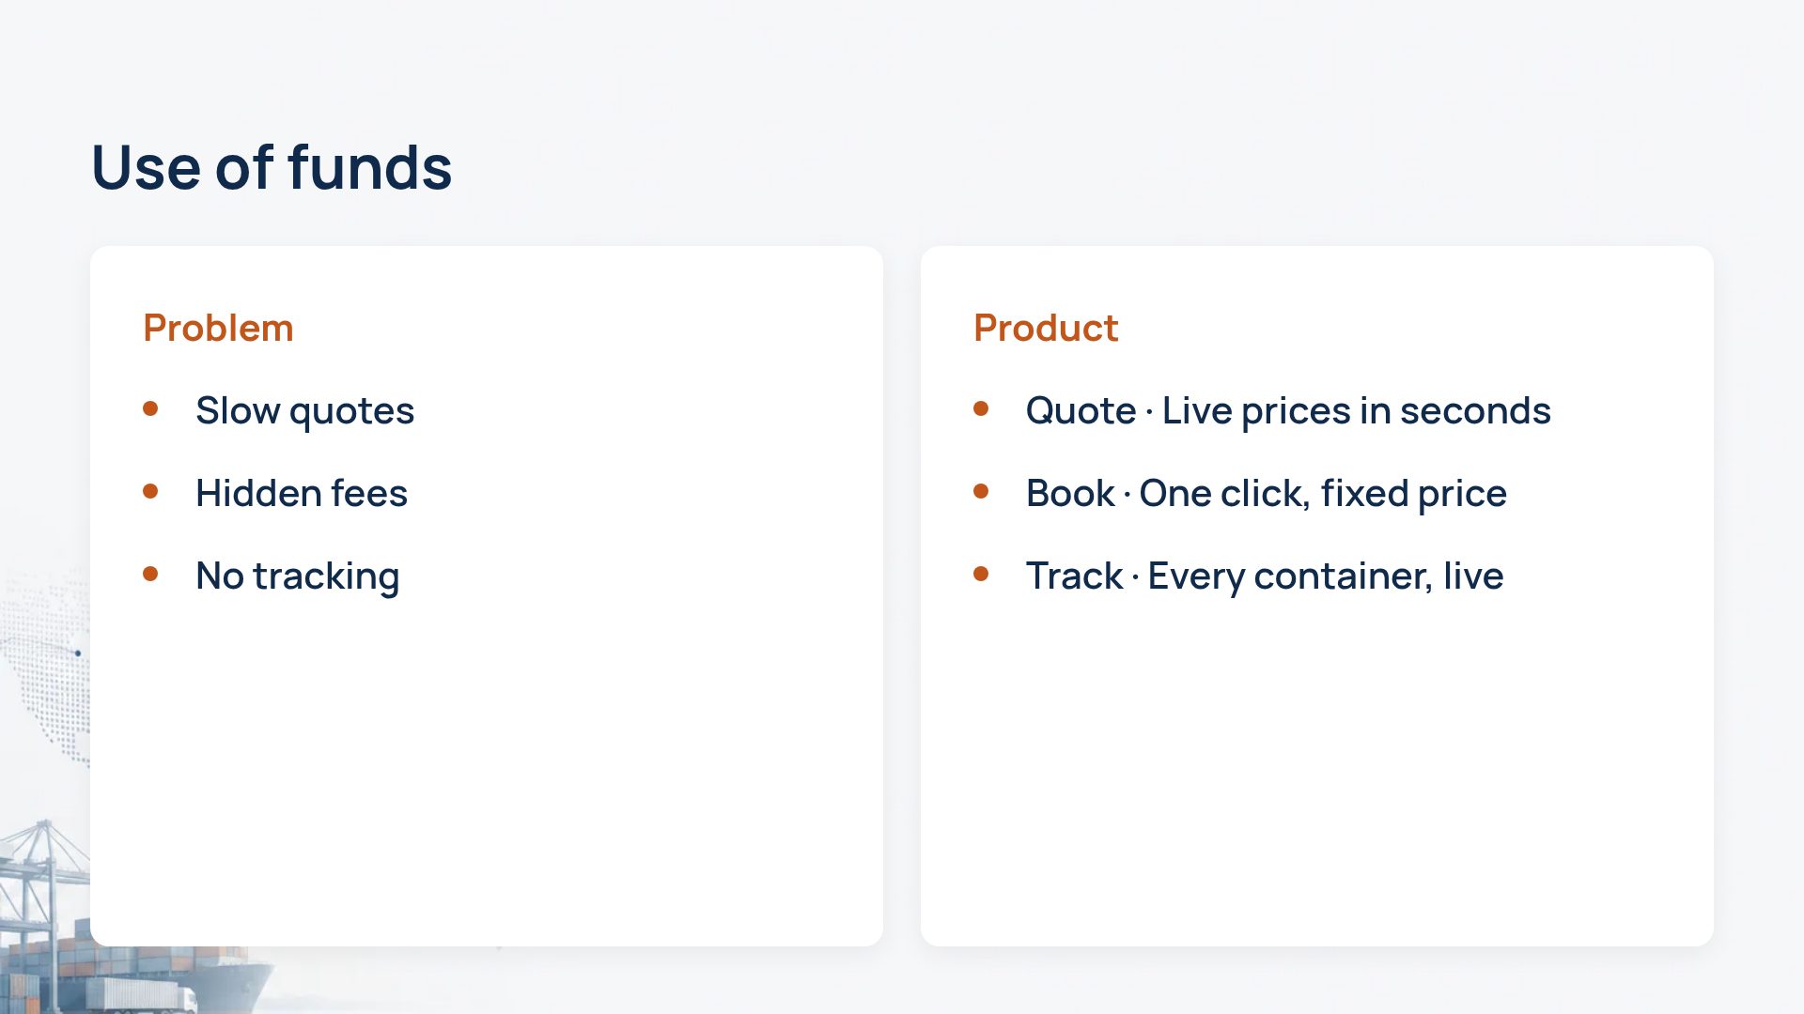
Task: Select the 'Product' card heading
Action: pos(1046,328)
